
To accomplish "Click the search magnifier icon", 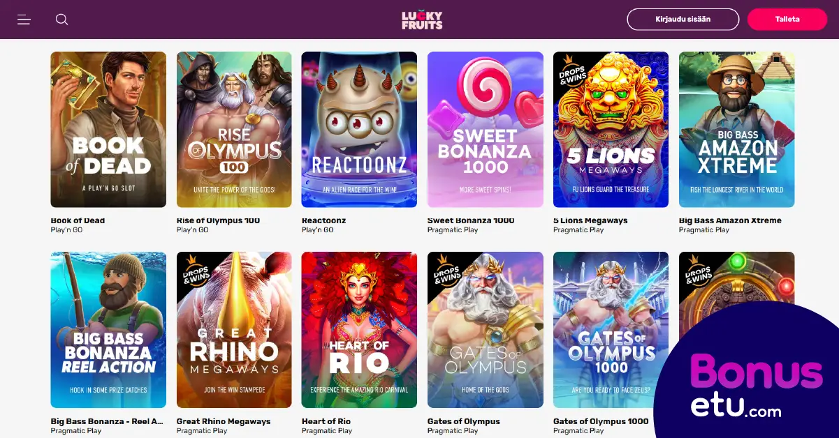I will [x=62, y=20].
